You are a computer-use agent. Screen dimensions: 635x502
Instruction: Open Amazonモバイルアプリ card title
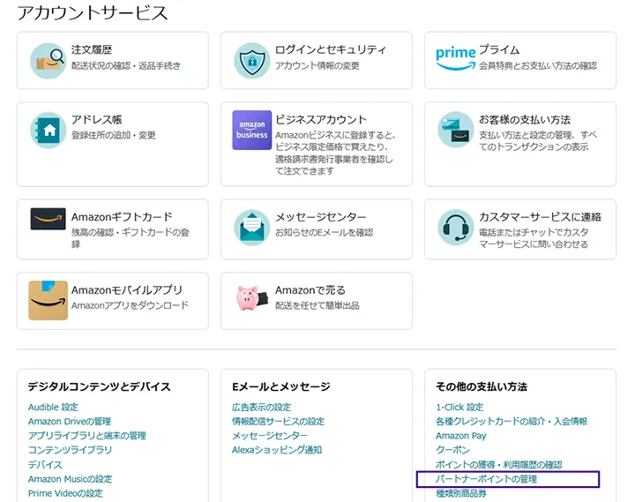[x=127, y=290]
